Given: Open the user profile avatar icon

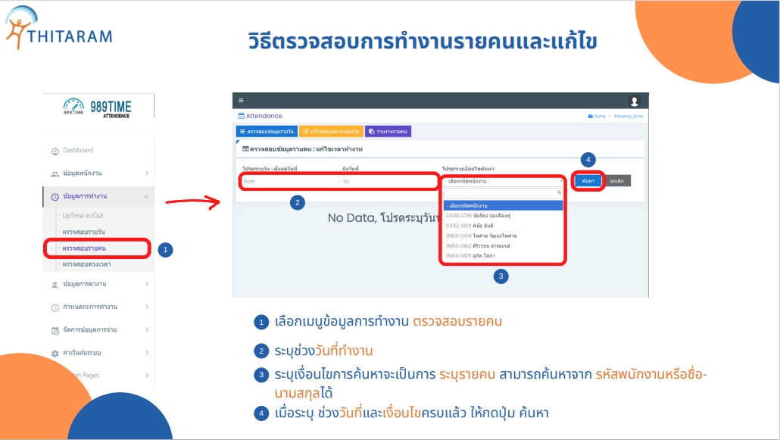Looking at the screenshot, I should [x=635, y=101].
